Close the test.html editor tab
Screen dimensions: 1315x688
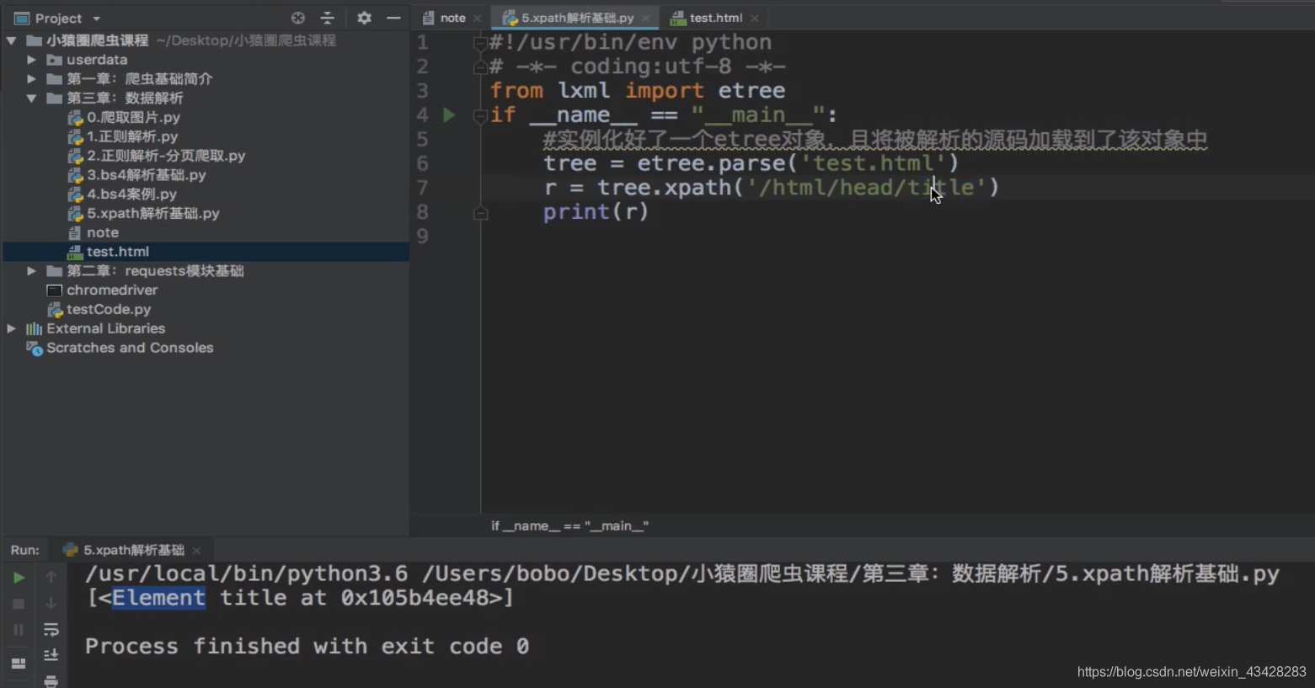point(755,19)
